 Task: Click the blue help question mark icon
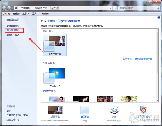pyautogui.click(x=159, y=17)
